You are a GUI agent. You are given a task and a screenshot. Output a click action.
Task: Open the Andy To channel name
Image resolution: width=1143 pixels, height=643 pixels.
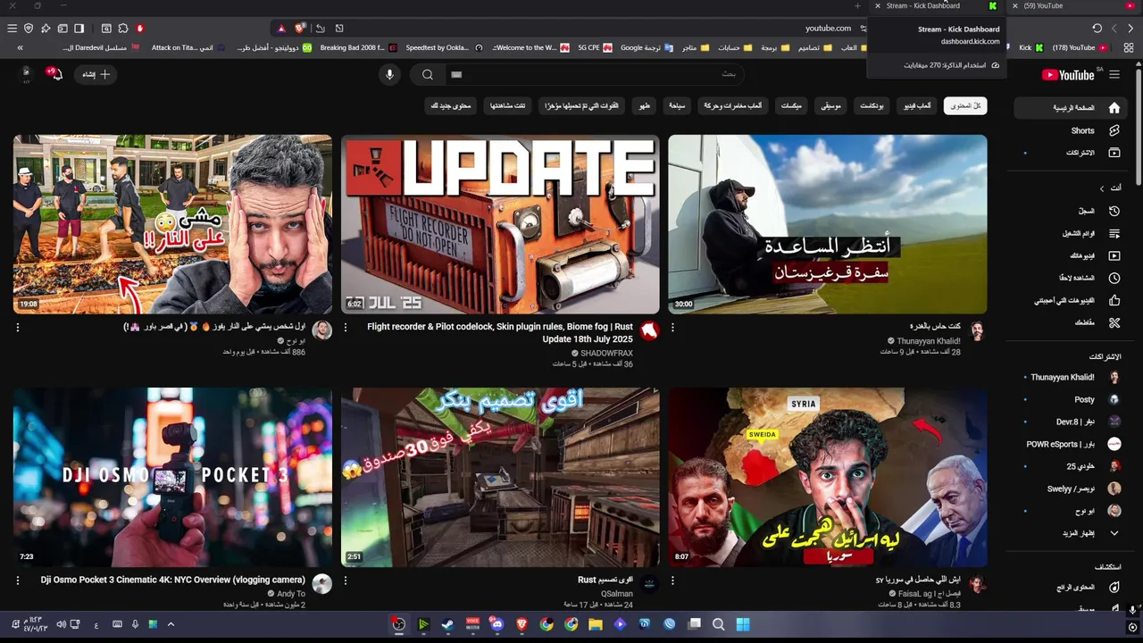pyautogui.click(x=291, y=594)
